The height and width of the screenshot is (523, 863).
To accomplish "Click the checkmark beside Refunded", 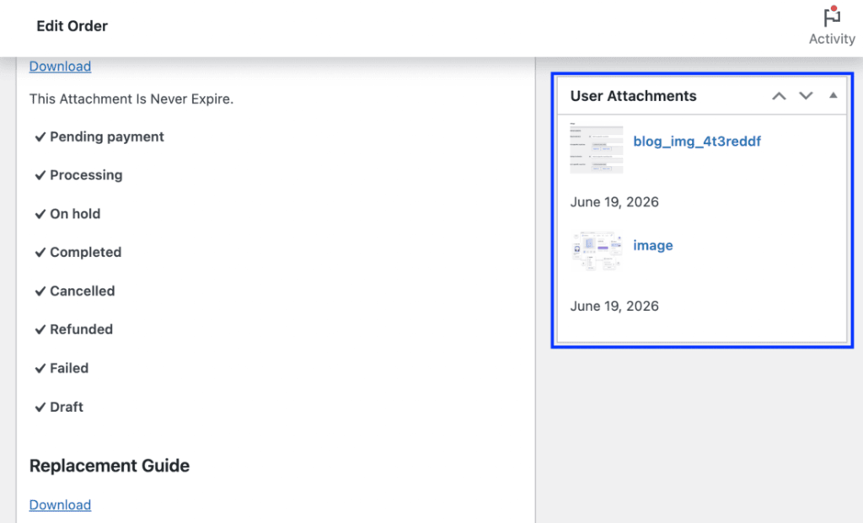I will click(x=40, y=329).
